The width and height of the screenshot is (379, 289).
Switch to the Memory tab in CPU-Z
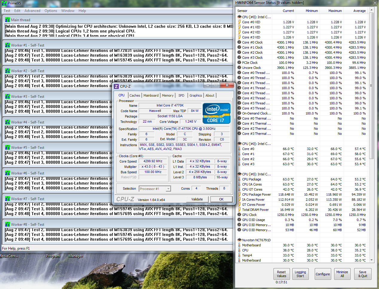(168, 95)
